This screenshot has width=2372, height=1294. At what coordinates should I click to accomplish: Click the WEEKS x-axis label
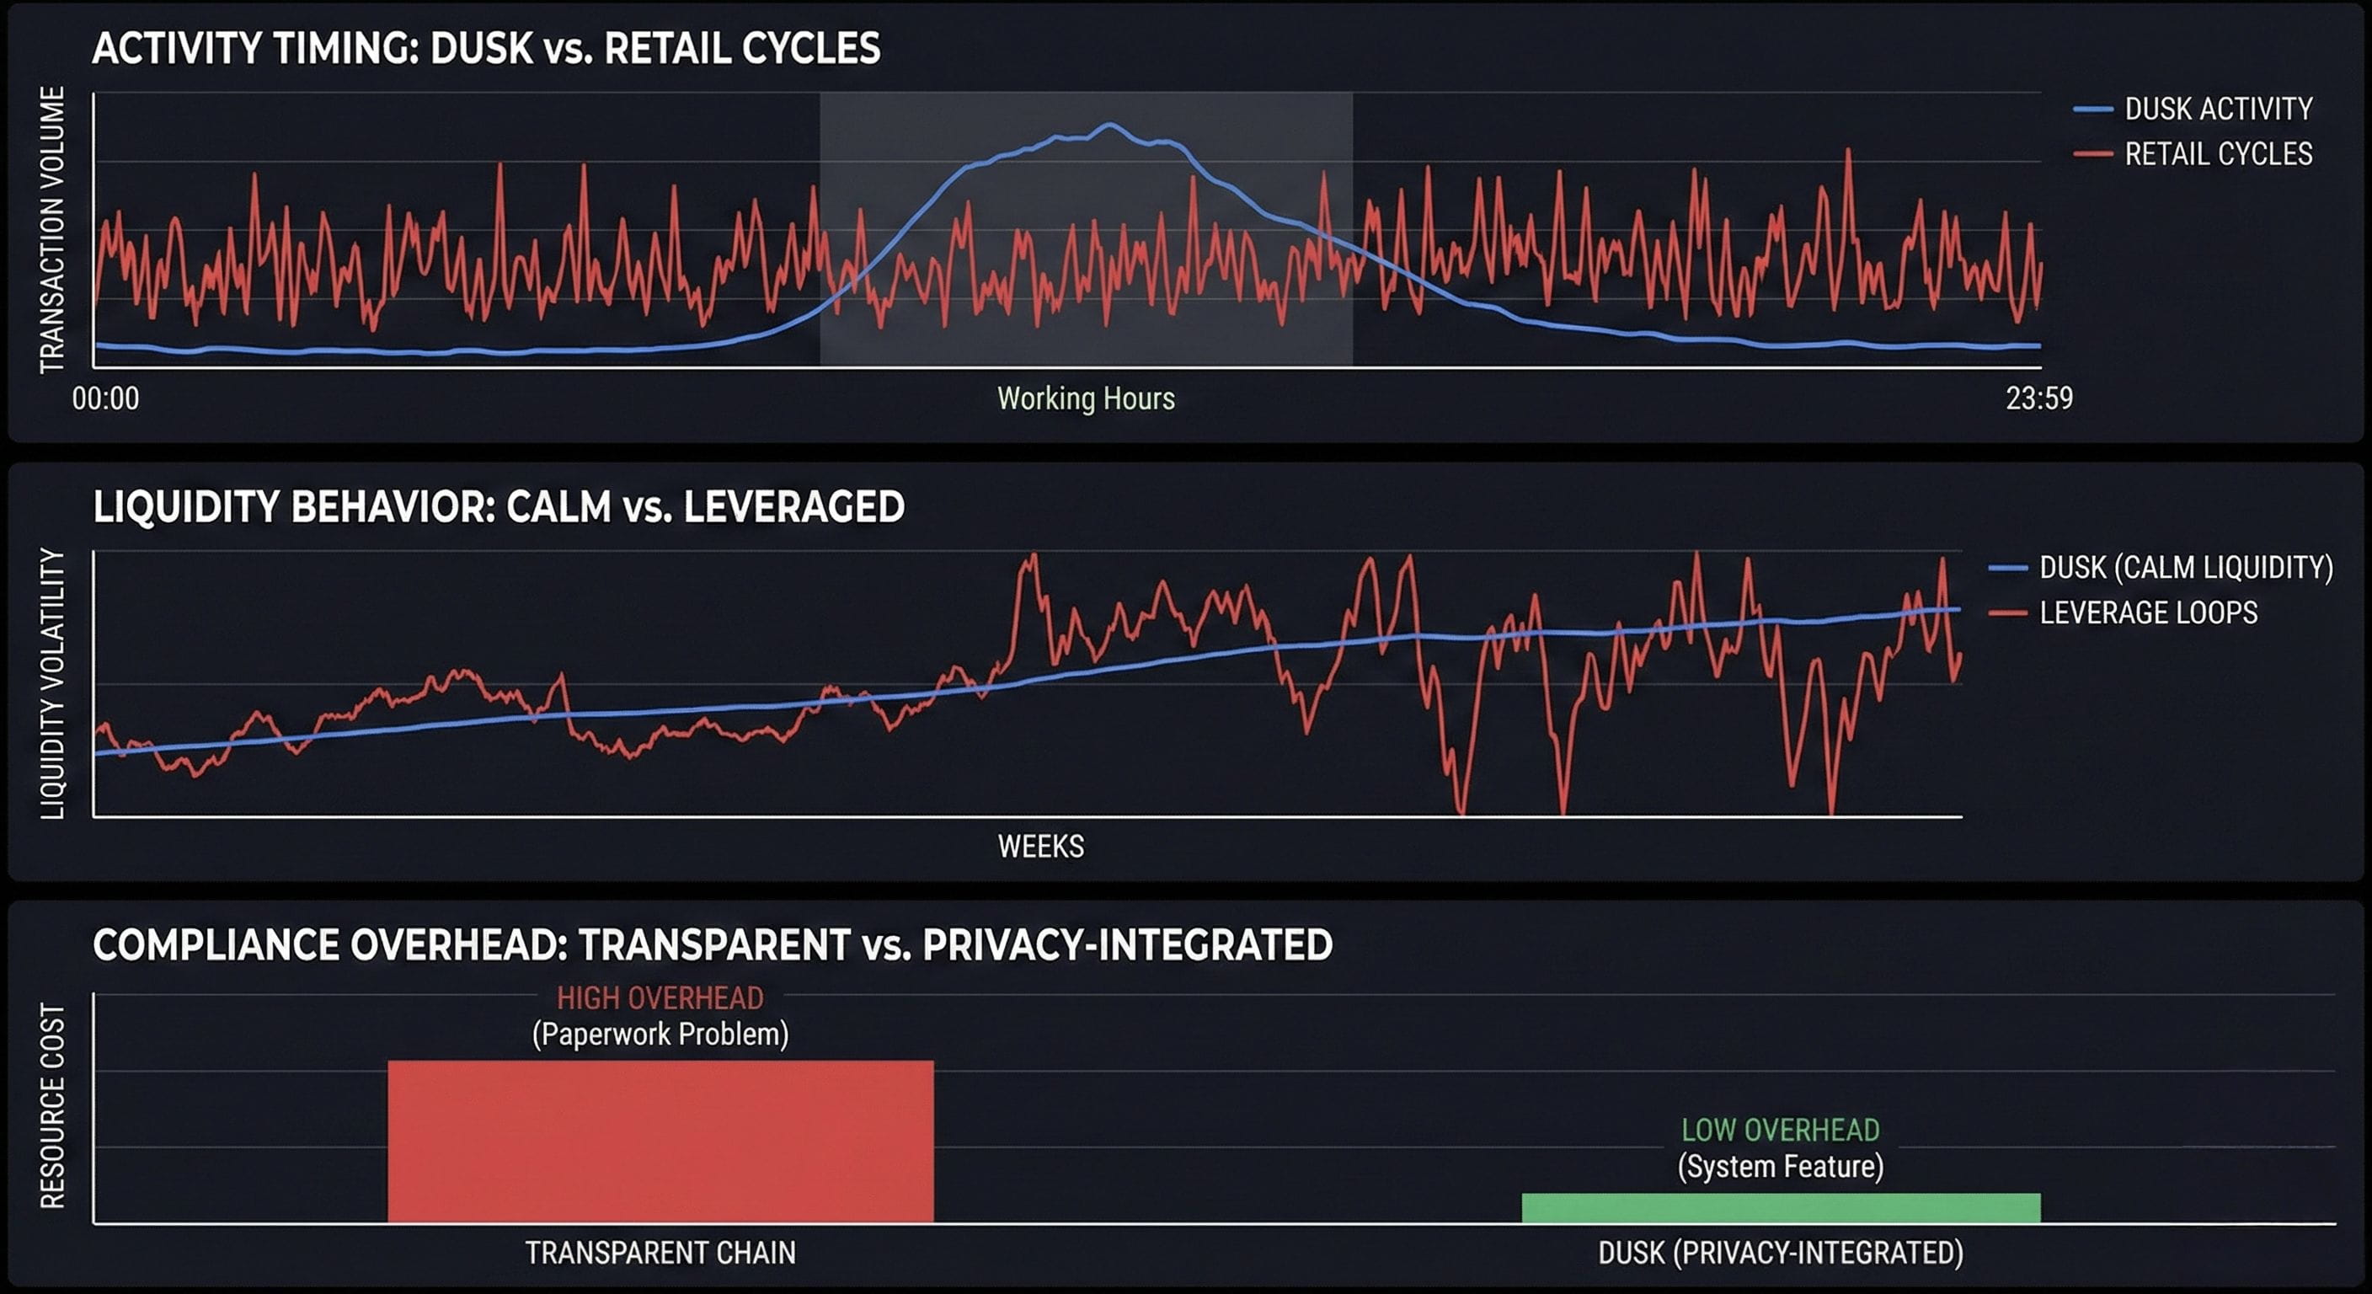coord(1040,847)
